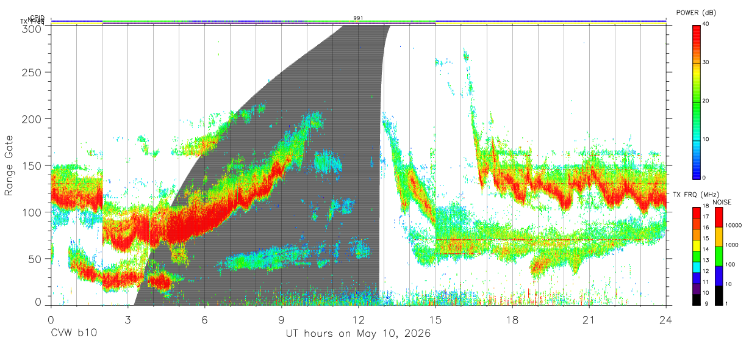Click the 16 label on TX FRQ legend
Image resolution: width=749 pixels, height=346 pixels.
pyautogui.click(x=705, y=228)
